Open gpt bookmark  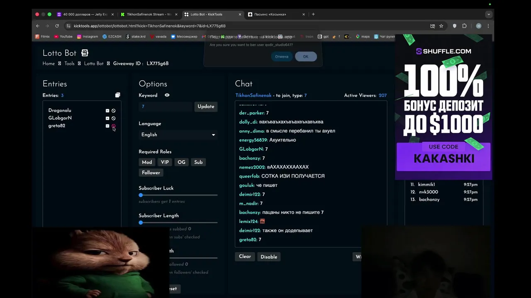click(x=323, y=36)
